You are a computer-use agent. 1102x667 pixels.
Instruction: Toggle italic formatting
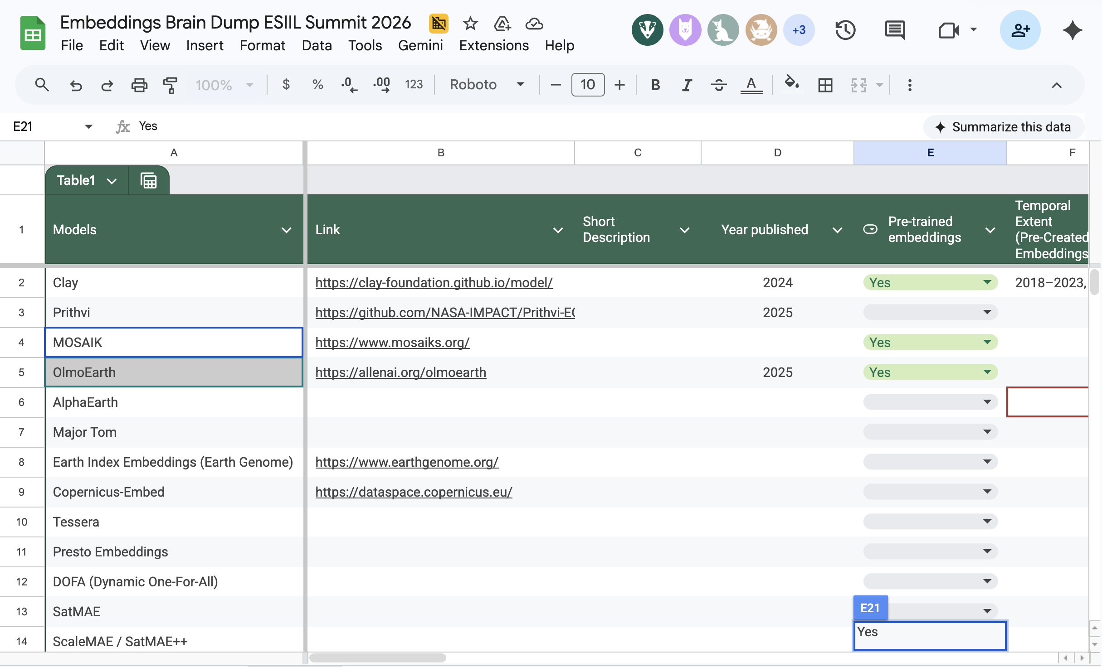(x=687, y=85)
